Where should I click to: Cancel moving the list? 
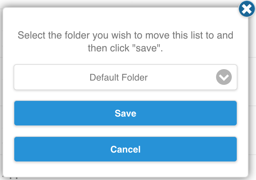click(125, 149)
